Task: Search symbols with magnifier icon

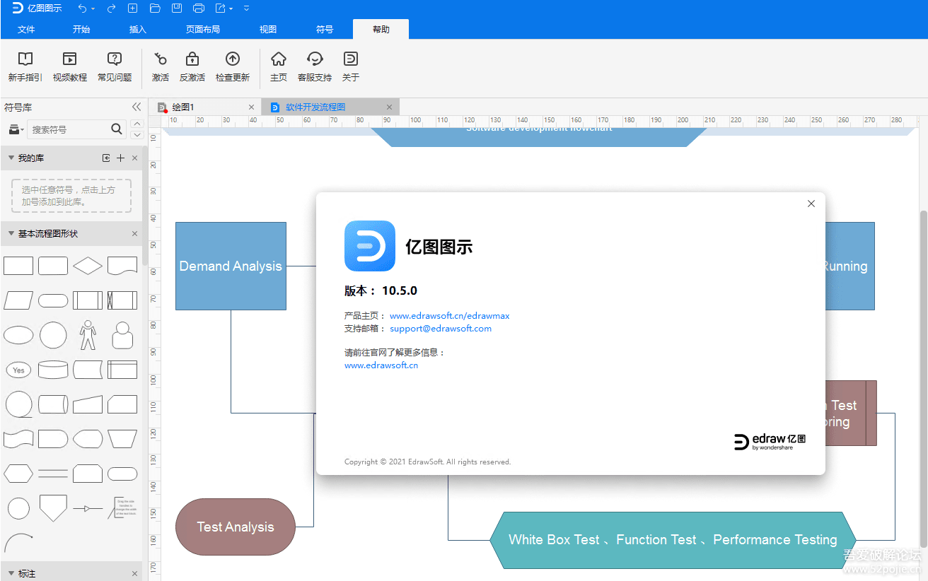Action: (117, 129)
